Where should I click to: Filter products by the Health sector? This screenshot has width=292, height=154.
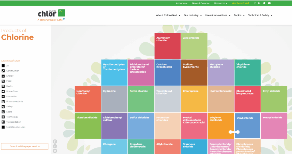click(9, 86)
